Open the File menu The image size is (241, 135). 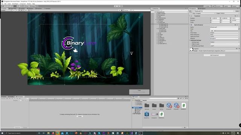2,4
